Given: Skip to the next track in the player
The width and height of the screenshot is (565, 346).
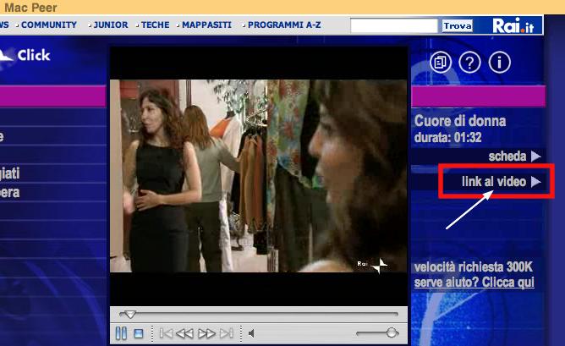Looking at the screenshot, I should 227,333.
